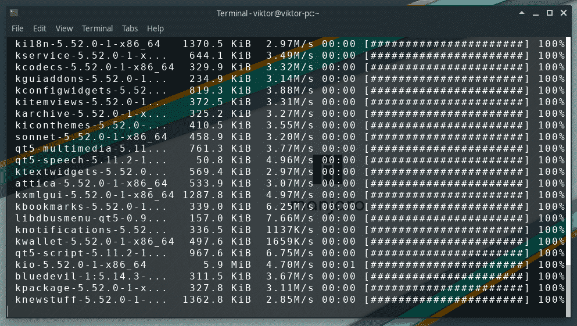This screenshot has width=577, height=326.
Task: Open the Edit menu
Action: point(40,28)
